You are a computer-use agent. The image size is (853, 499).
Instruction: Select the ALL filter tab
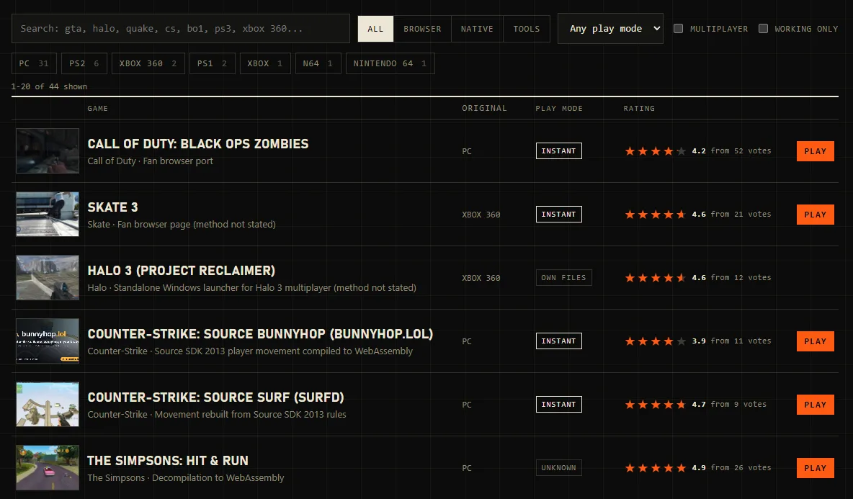[x=375, y=29]
